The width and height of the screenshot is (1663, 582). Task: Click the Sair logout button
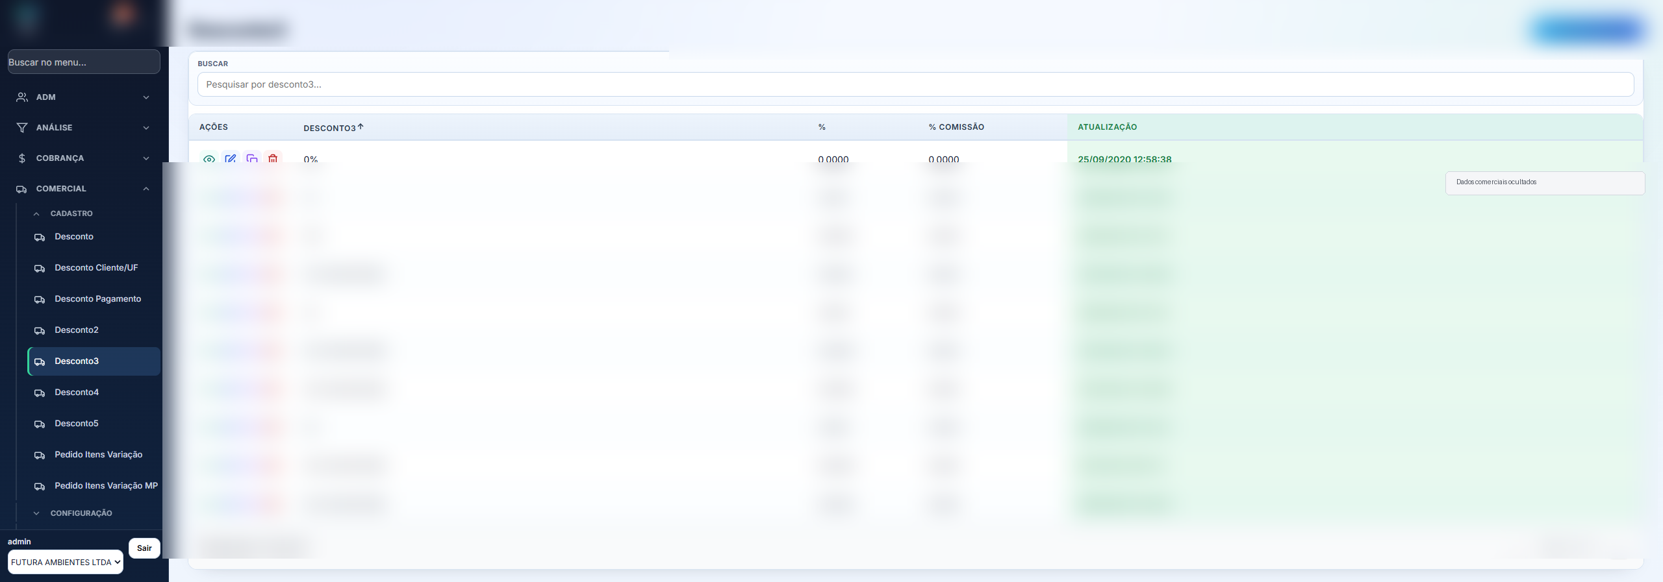[x=144, y=548]
